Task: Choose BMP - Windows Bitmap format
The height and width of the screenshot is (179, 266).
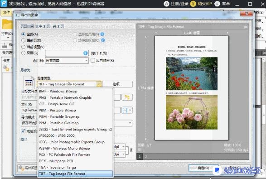Action: click(x=75, y=91)
